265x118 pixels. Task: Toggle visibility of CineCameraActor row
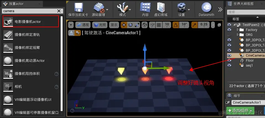click(x=229, y=55)
